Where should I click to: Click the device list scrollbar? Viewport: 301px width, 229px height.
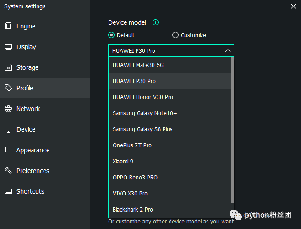point(232,130)
